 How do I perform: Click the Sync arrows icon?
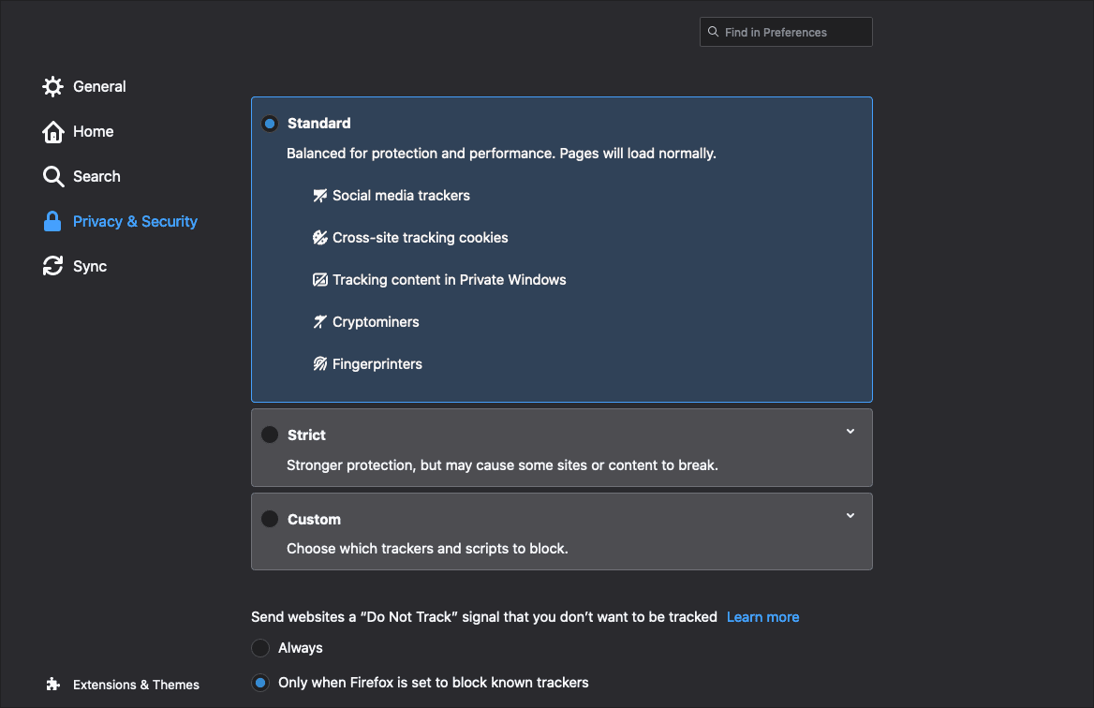[52, 266]
